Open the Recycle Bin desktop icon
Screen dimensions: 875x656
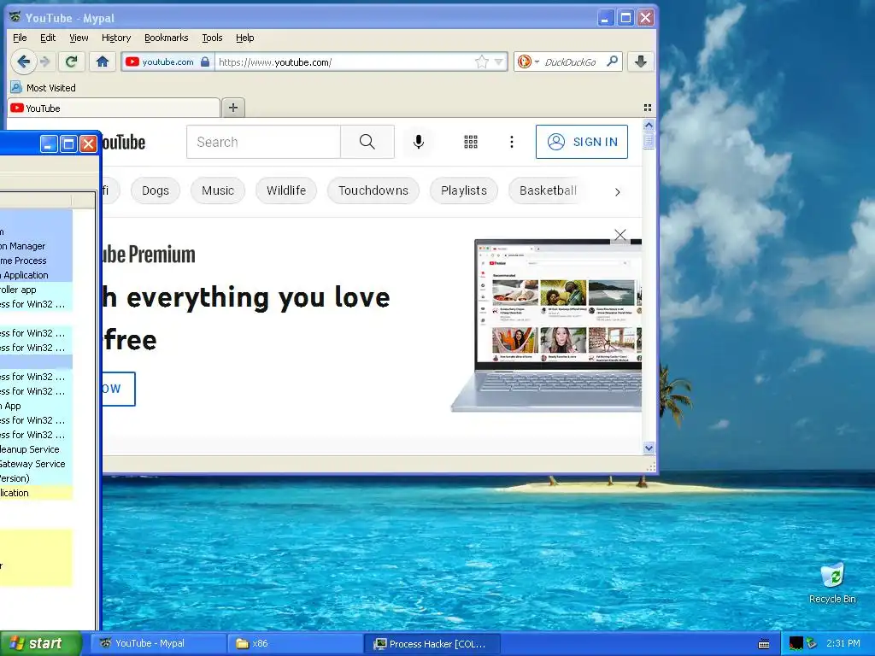(832, 583)
